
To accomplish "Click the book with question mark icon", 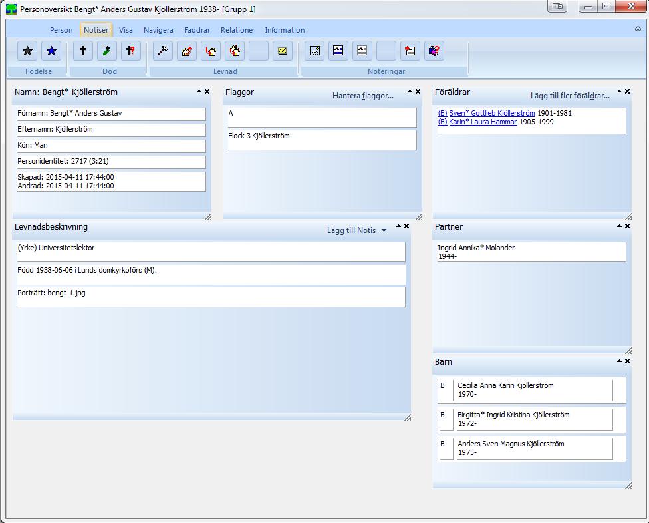I will [434, 51].
